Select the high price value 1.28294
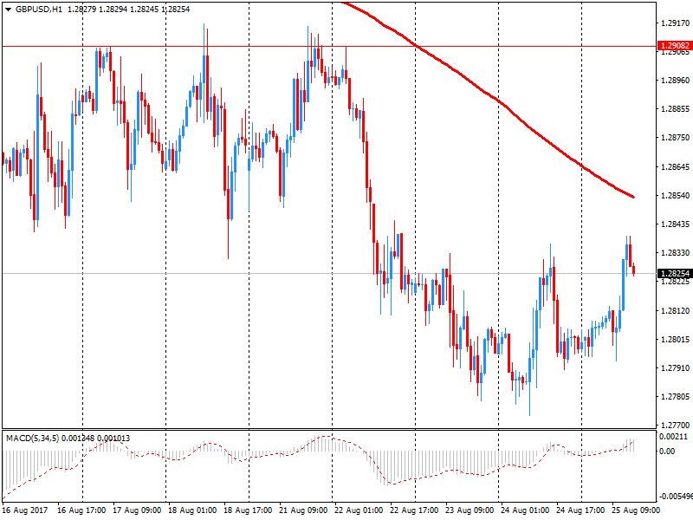 113,10
